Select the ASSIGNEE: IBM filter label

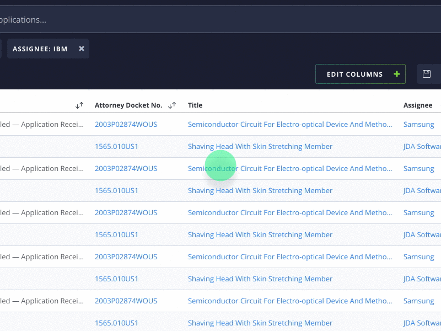(40, 49)
